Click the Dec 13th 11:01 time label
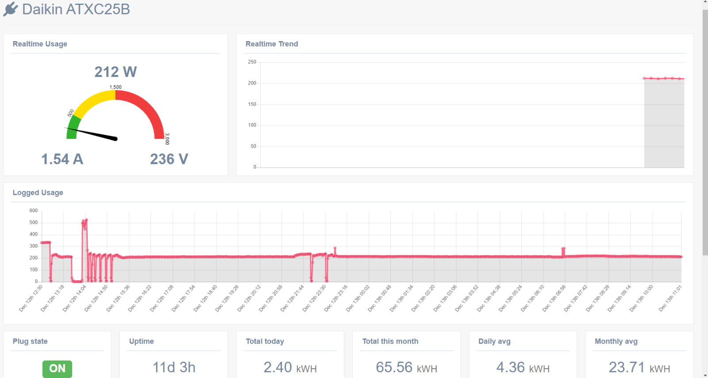The image size is (708, 378). tap(670, 298)
